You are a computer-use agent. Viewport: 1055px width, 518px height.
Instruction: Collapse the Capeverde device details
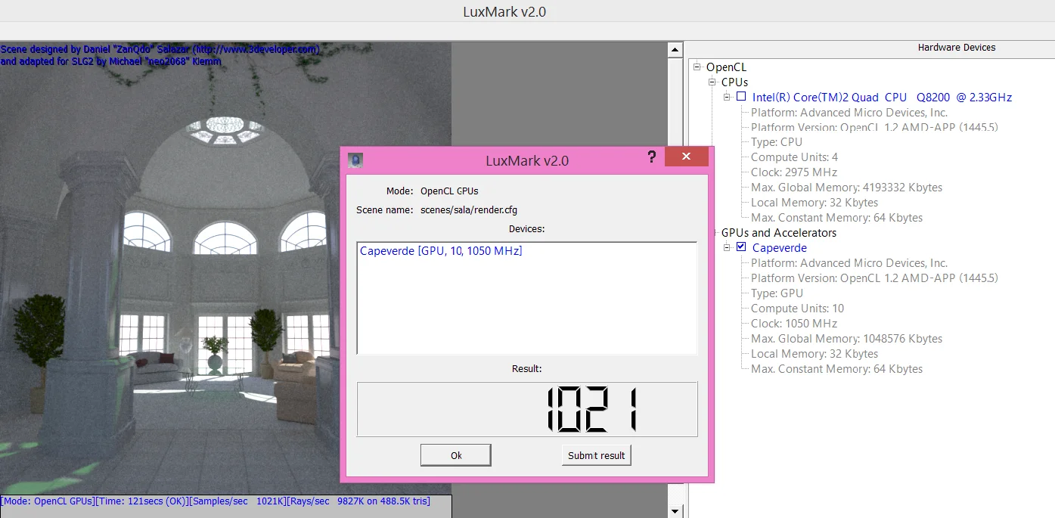pyautogui.click(x=727, y=247)
